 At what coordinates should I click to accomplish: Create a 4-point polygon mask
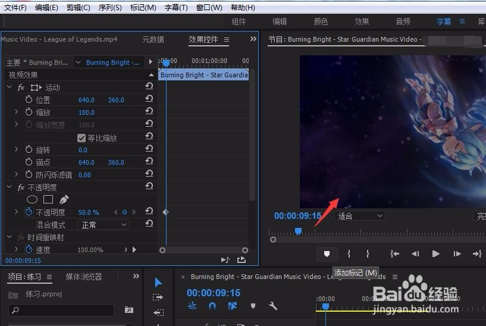[x=48, y=199]
